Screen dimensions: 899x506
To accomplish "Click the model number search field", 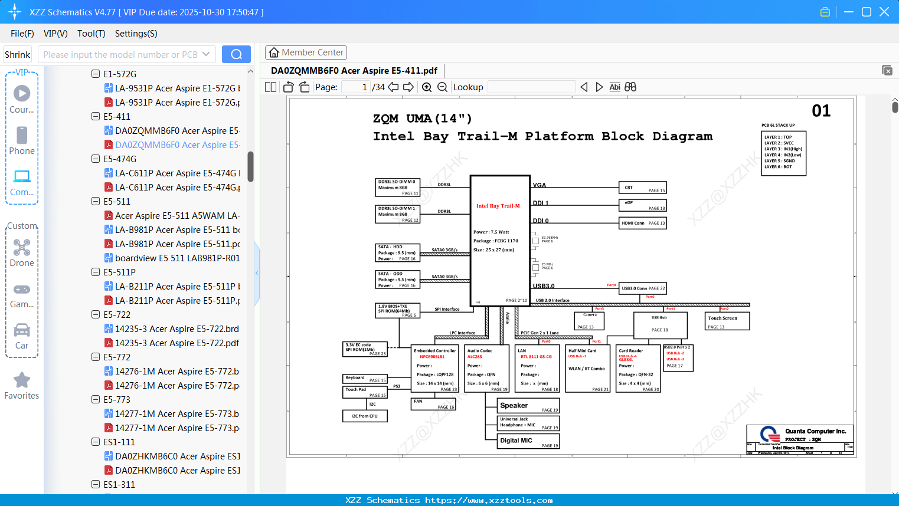I will point(120,54).
